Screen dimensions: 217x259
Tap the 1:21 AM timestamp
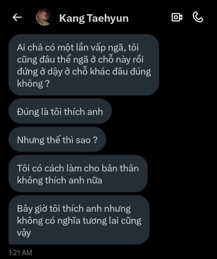coord(20,253)
